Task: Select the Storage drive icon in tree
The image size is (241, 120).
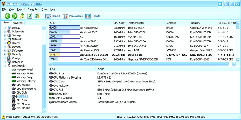Action: [x=9, y=35]
